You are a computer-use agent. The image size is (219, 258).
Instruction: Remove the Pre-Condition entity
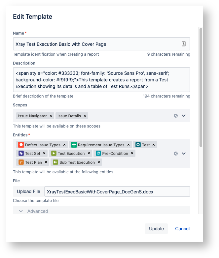coord(132,153)
